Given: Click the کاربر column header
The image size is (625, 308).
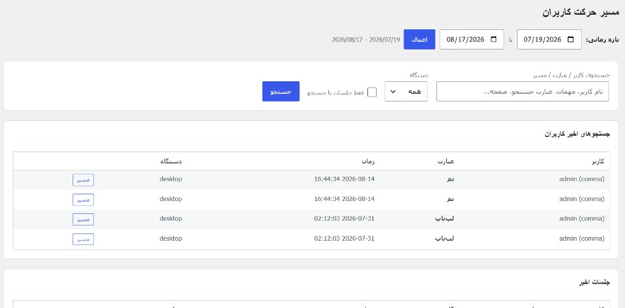Looking at the screenshot, I should [x=598, y=161].
